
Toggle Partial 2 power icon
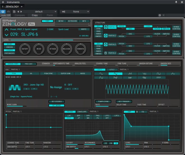(106, 36)
